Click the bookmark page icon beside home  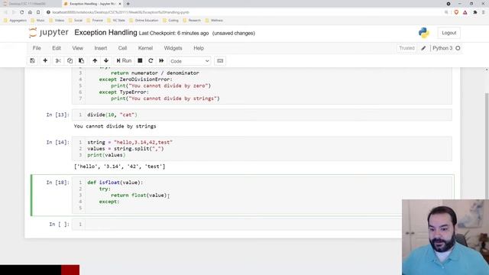[38, 12]
